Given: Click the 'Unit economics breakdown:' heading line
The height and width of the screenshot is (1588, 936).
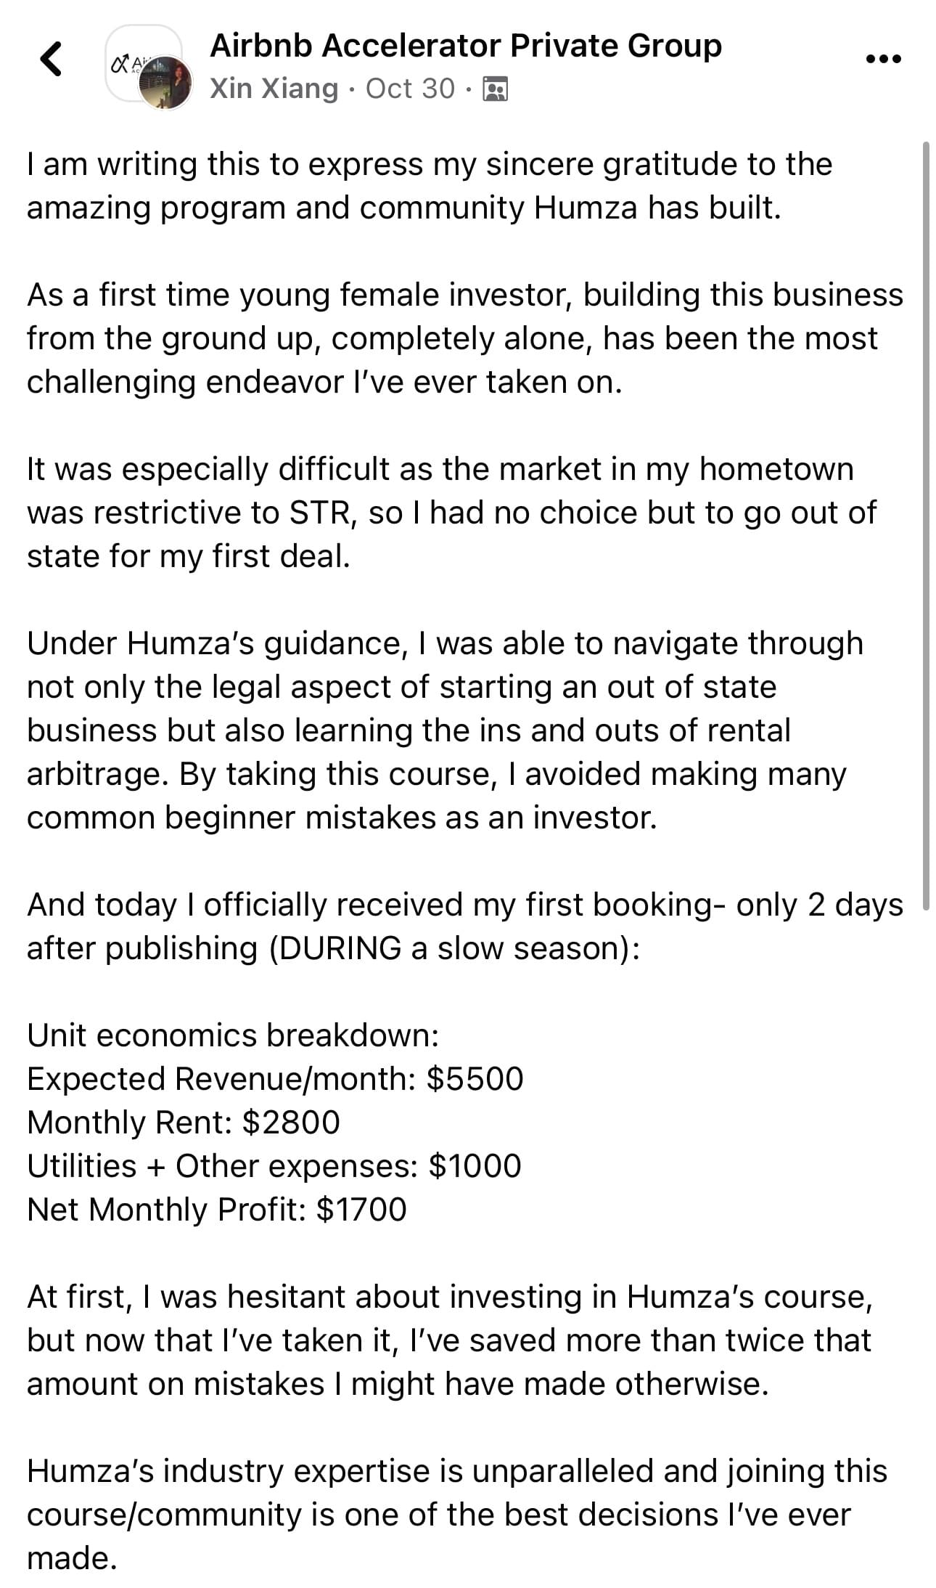Looking at the screenshot, I should coord(233,1035).
